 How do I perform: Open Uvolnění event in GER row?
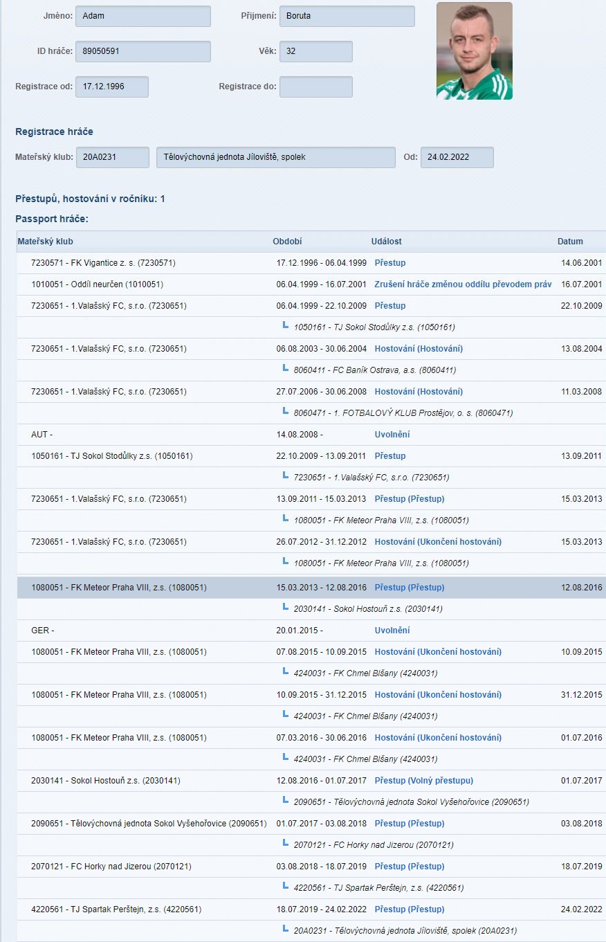coord(392,631)
